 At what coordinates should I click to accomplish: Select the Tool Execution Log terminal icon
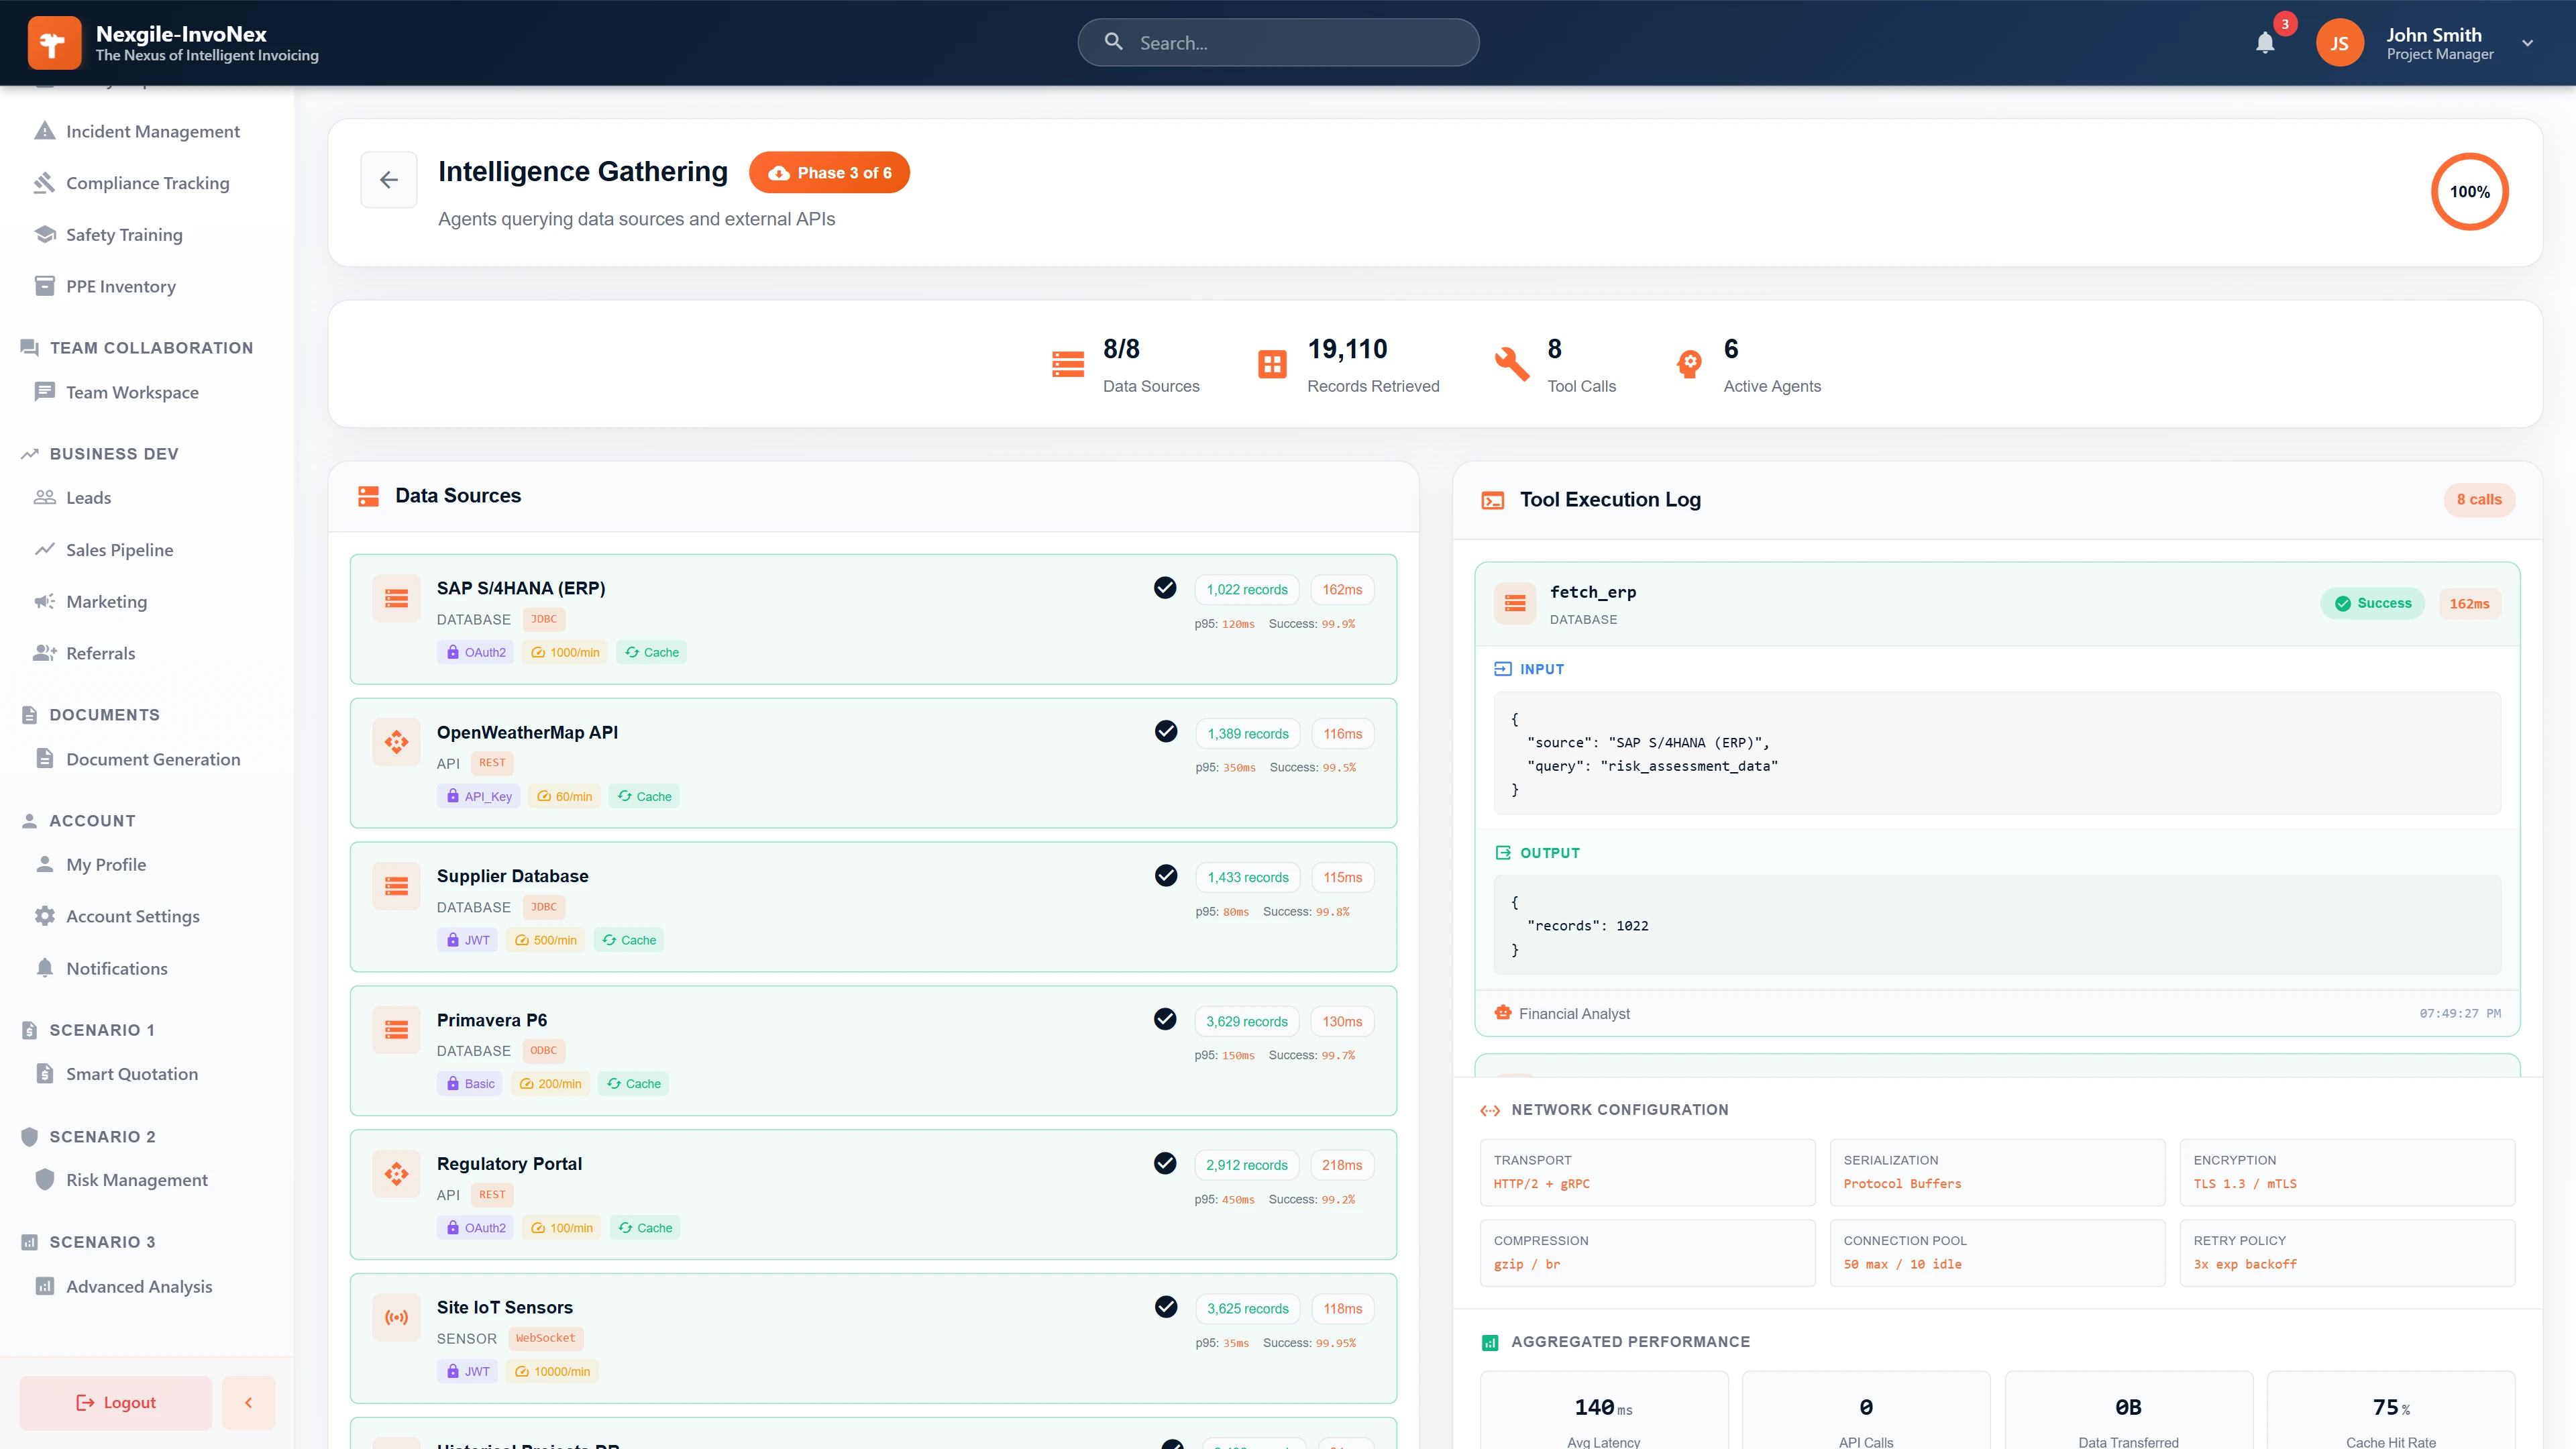click(x=1492, y=499)
